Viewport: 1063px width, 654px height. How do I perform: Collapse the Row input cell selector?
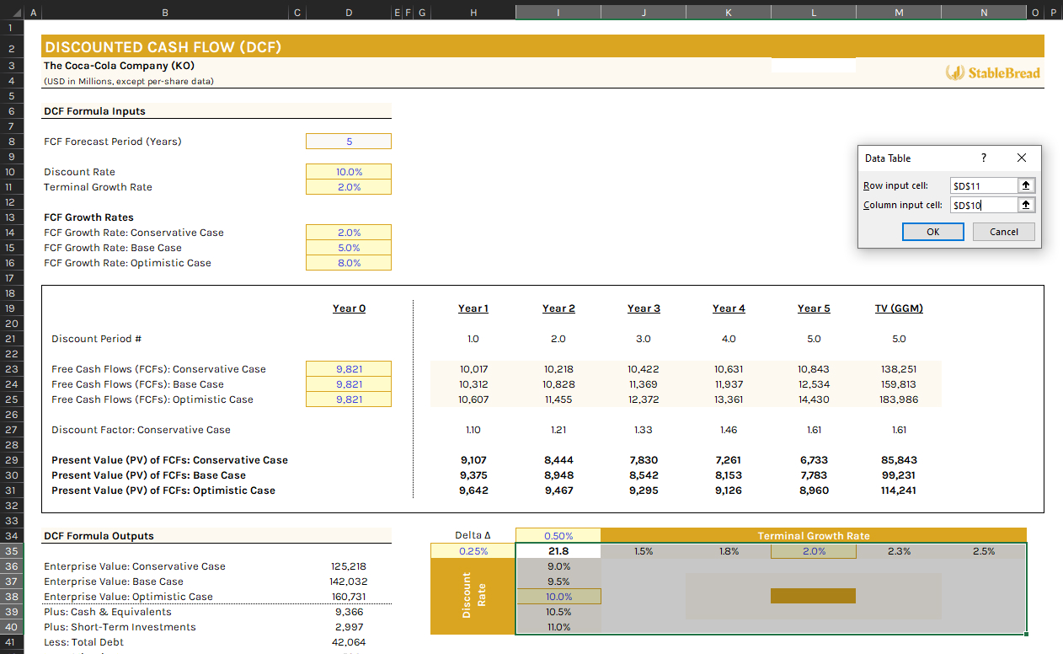click(x=1026, y=185)
